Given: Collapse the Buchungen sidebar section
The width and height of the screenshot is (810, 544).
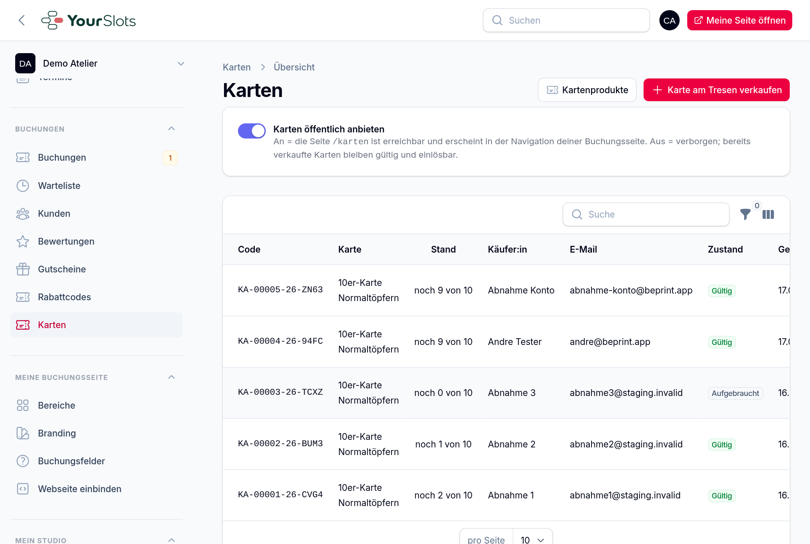Looking at the screenshot, I should point(172,129).
